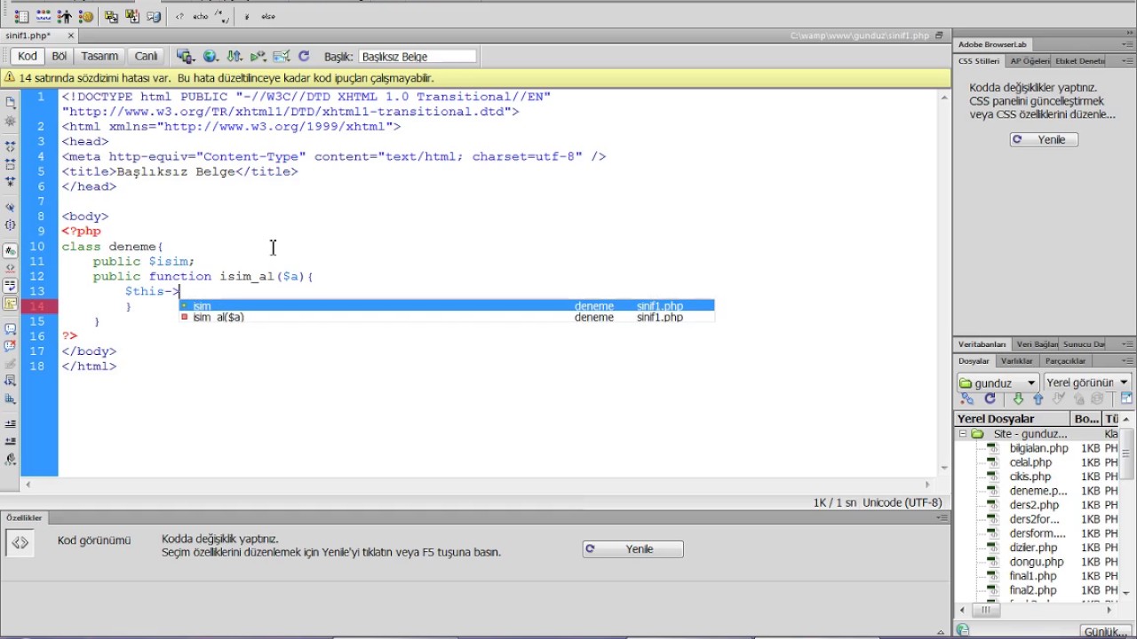
Task: Switch to Veritabanları tab
Action: point(982,344)
